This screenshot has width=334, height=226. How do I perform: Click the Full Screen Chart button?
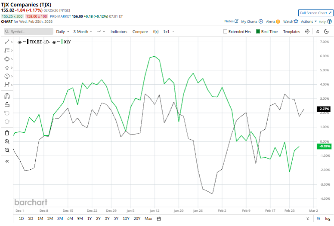(315, 13)
